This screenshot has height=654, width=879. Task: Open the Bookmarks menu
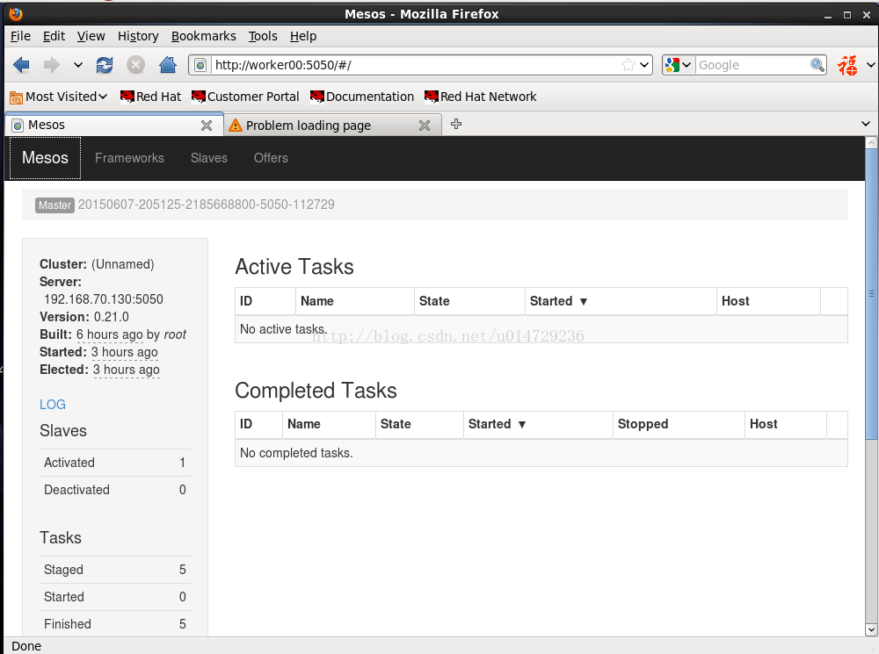(x=204, y=36)
